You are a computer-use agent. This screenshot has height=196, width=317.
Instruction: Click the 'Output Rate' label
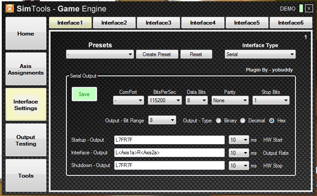point(276,153)
